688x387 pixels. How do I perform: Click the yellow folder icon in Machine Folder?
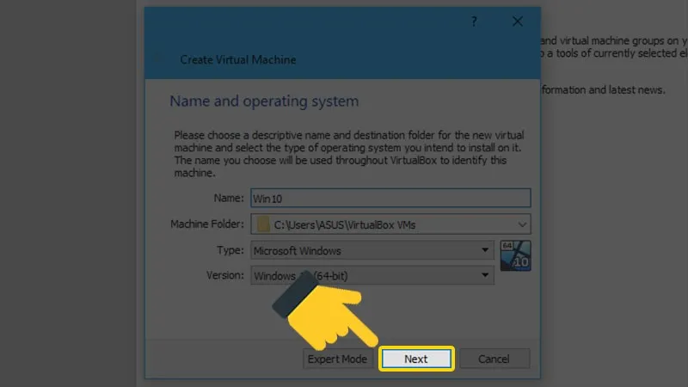tap(263, 225)
